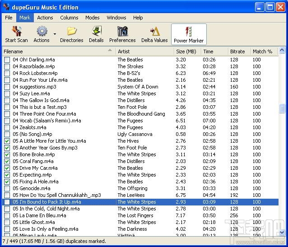Select filename 05 Love Is Only a Feeling.m4a
Image resolution: width=288 pixels, height=247 pixels.
(46, 229)
